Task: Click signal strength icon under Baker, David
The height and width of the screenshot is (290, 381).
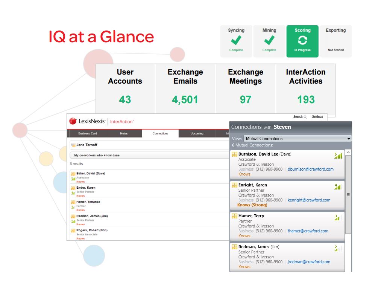Action: (x=73, y=179)
